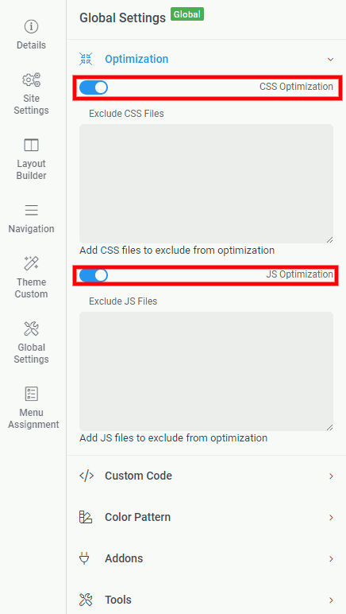Click the Optimization section icon
The height and width of the screenshot is (614, 346).
(86, 59)
